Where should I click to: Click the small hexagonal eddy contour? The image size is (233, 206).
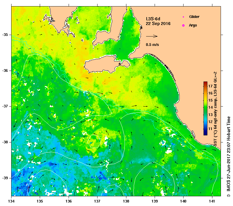click(94, 142)
